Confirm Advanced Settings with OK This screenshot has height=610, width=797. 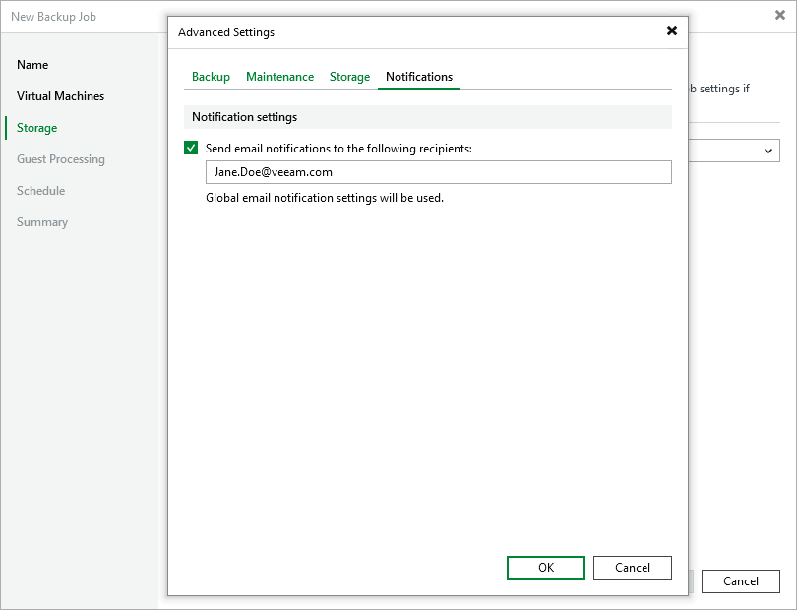(x=546, y=568)
